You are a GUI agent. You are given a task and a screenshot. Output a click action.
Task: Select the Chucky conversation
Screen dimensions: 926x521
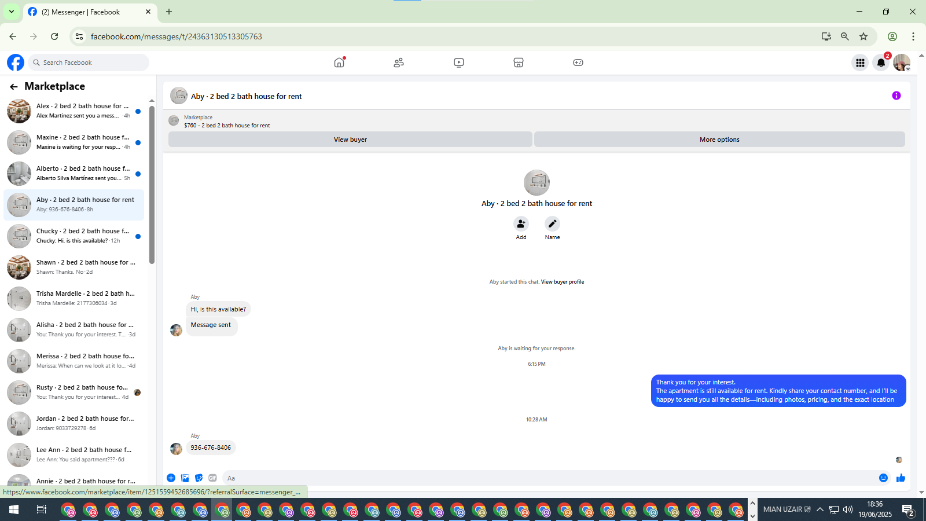(74, 236)
